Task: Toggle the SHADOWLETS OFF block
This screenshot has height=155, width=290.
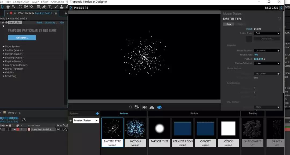Action: [x=253, y=132]
